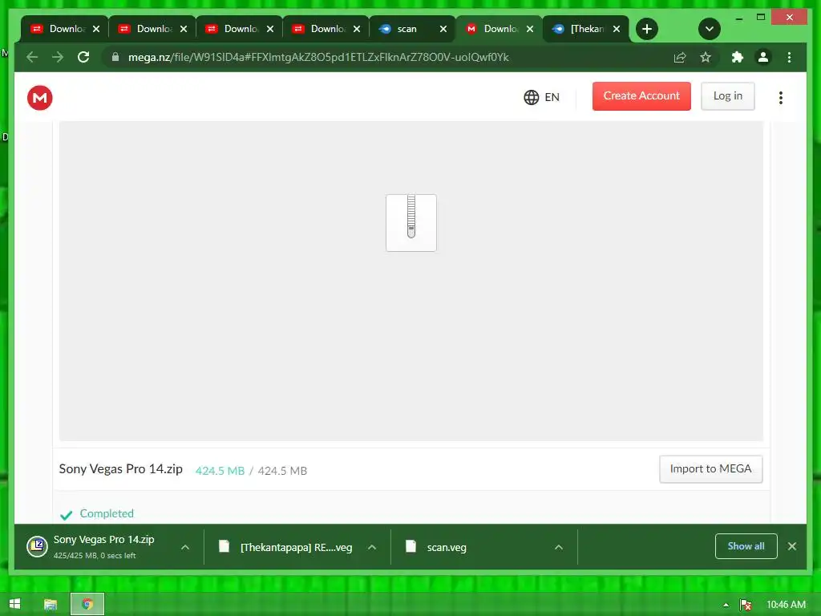The height and width of the screenshot is (616, 821).
Task: Click Windows Start button
Action: click(x=14, y=604)
